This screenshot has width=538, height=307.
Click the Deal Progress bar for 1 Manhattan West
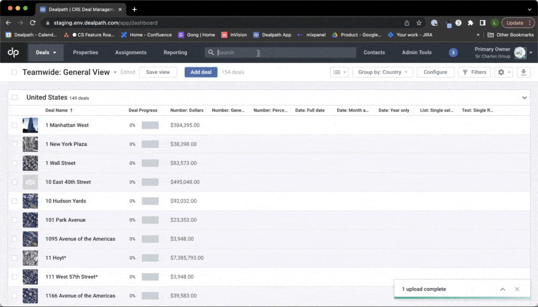tap(150, 125)
